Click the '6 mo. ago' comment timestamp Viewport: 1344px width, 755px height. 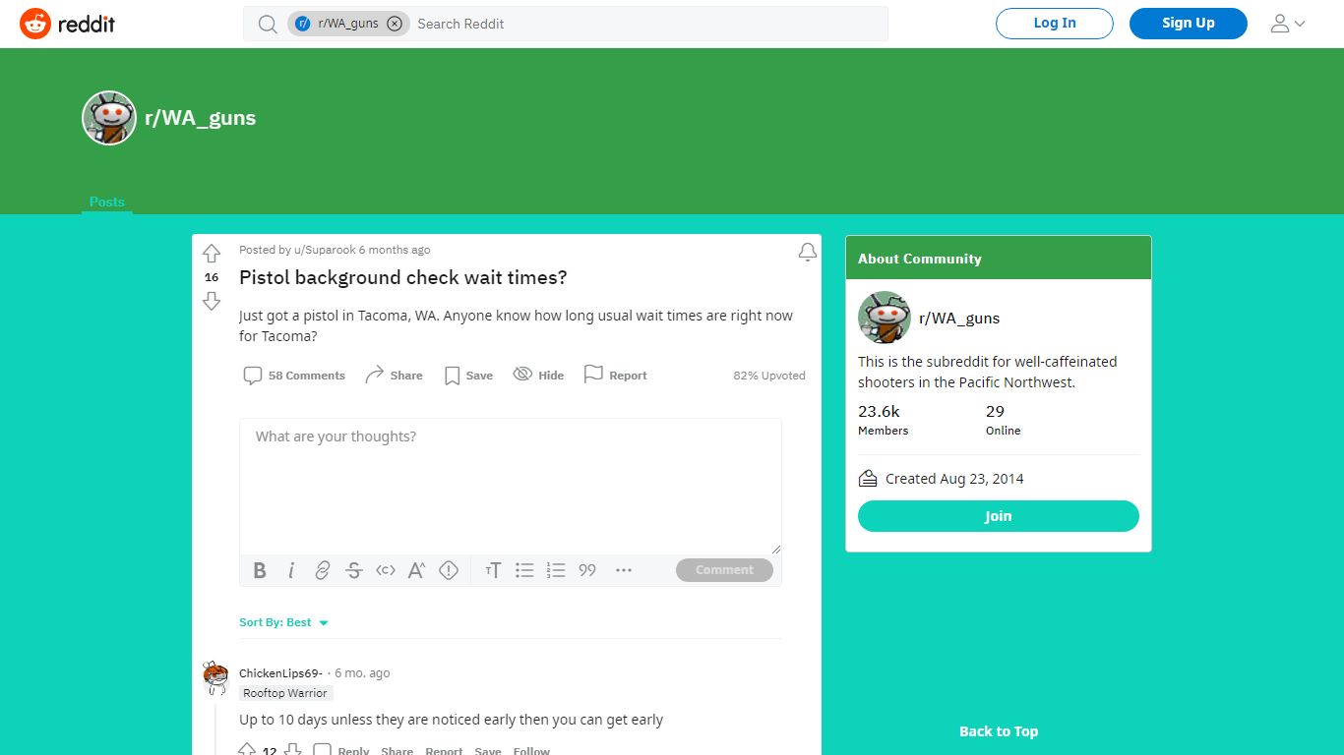(362, 673)
